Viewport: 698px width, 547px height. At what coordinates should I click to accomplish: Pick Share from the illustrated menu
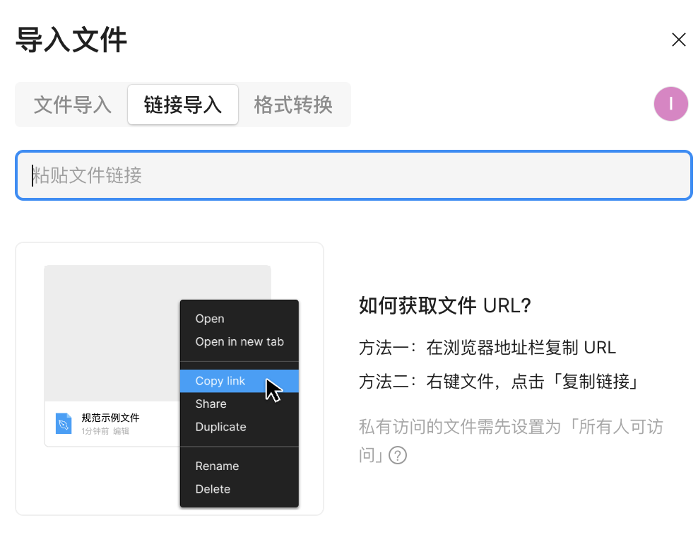pos(211,404)
